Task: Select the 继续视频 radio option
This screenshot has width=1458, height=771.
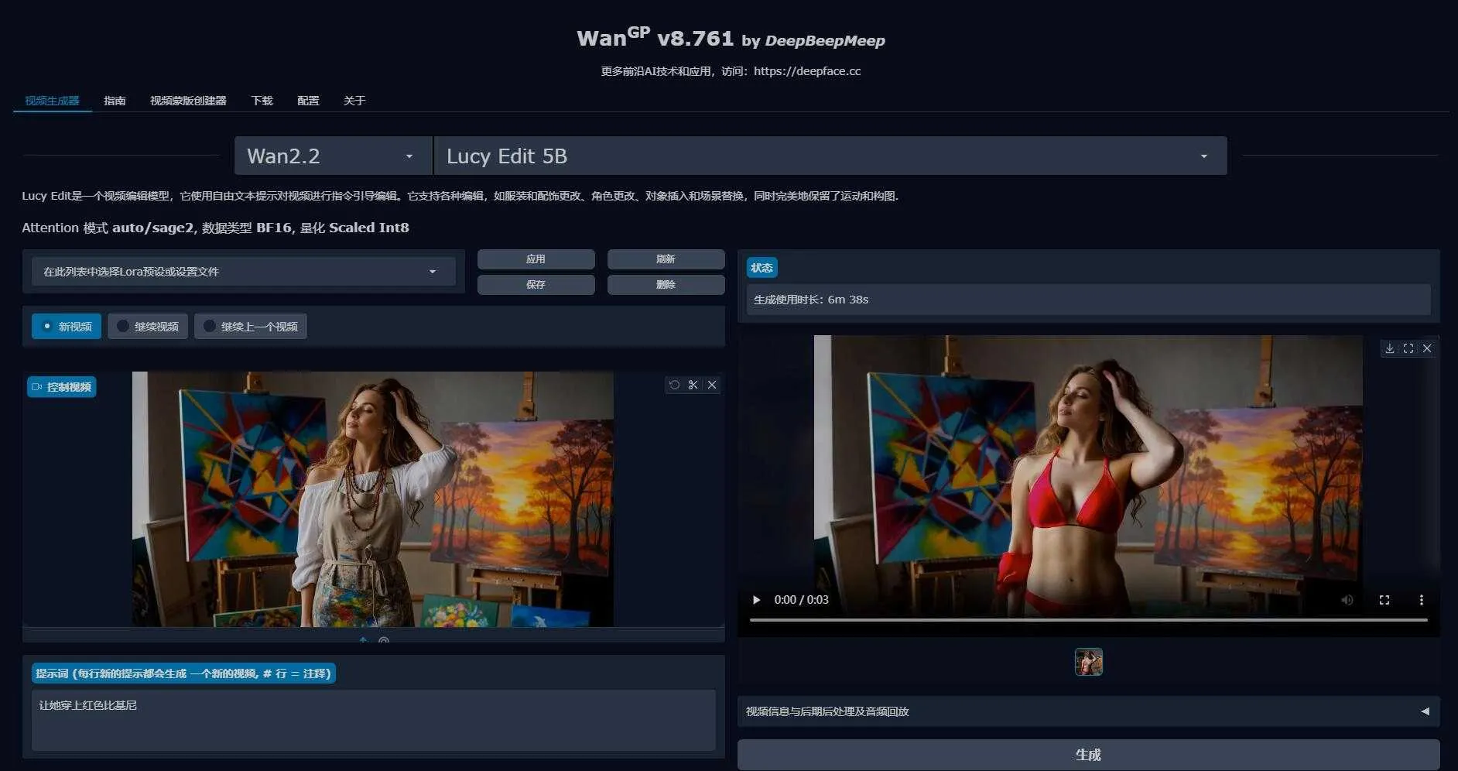Action: coord(148,327)
